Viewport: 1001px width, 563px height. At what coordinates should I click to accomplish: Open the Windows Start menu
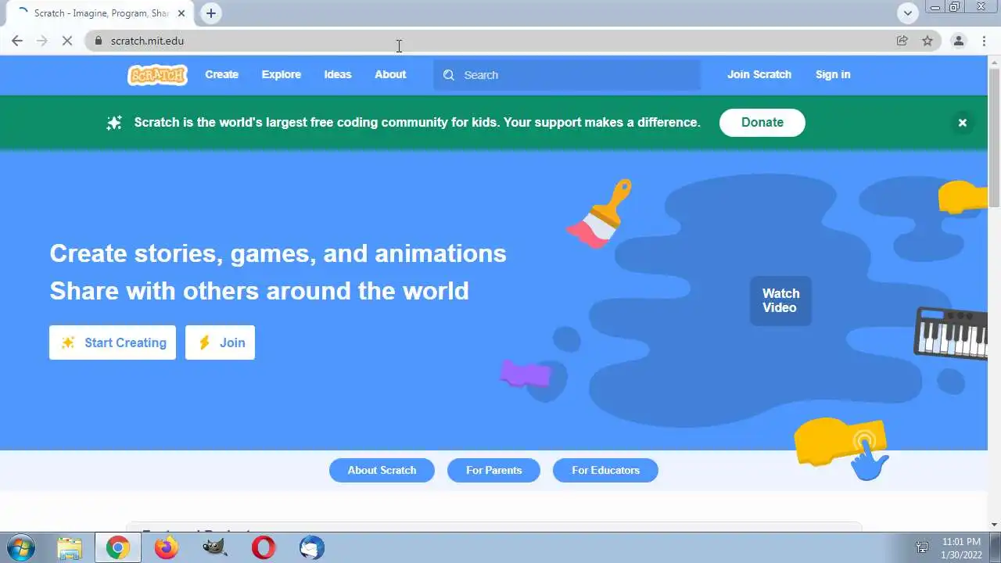click(20, 547)
